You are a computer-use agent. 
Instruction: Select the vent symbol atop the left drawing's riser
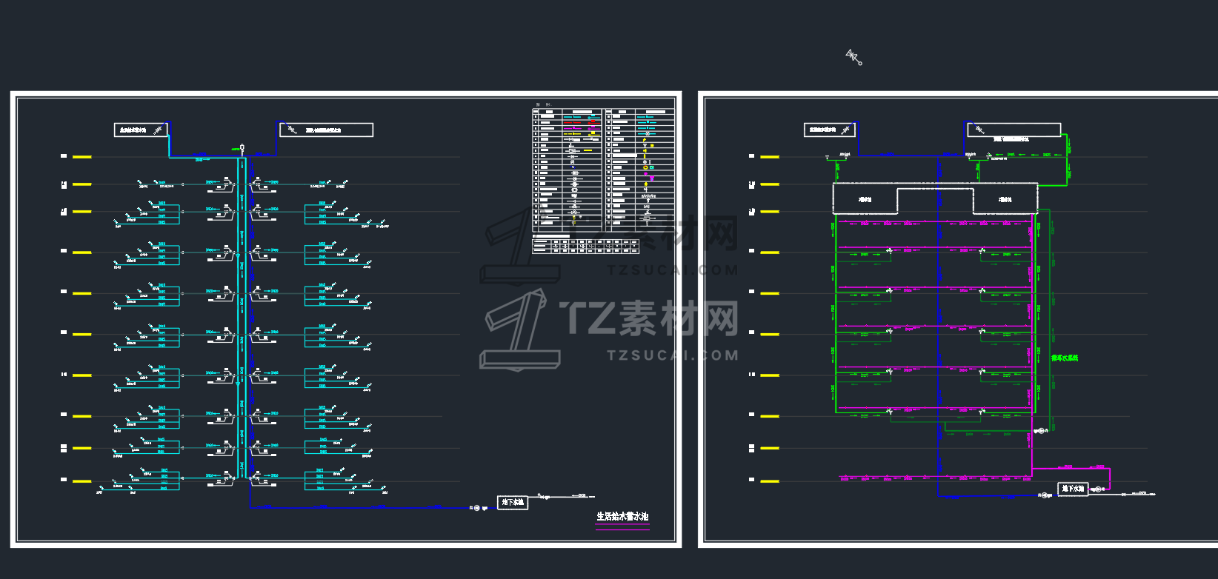click(242, 148)
